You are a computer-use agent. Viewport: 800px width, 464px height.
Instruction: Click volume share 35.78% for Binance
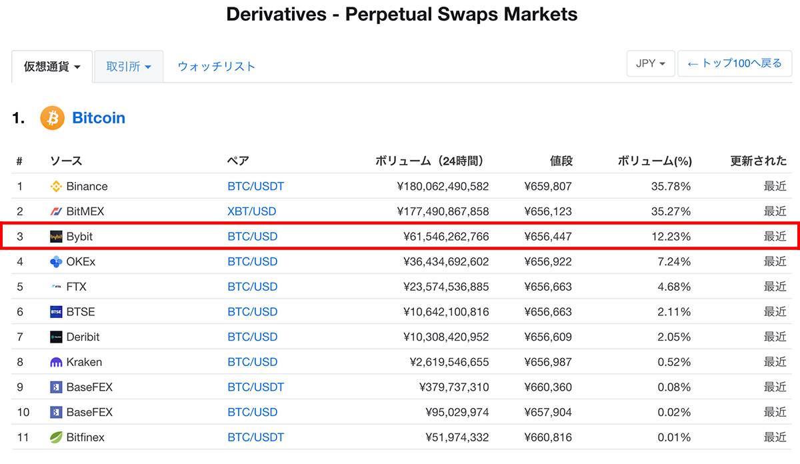[x=671, y=187]
